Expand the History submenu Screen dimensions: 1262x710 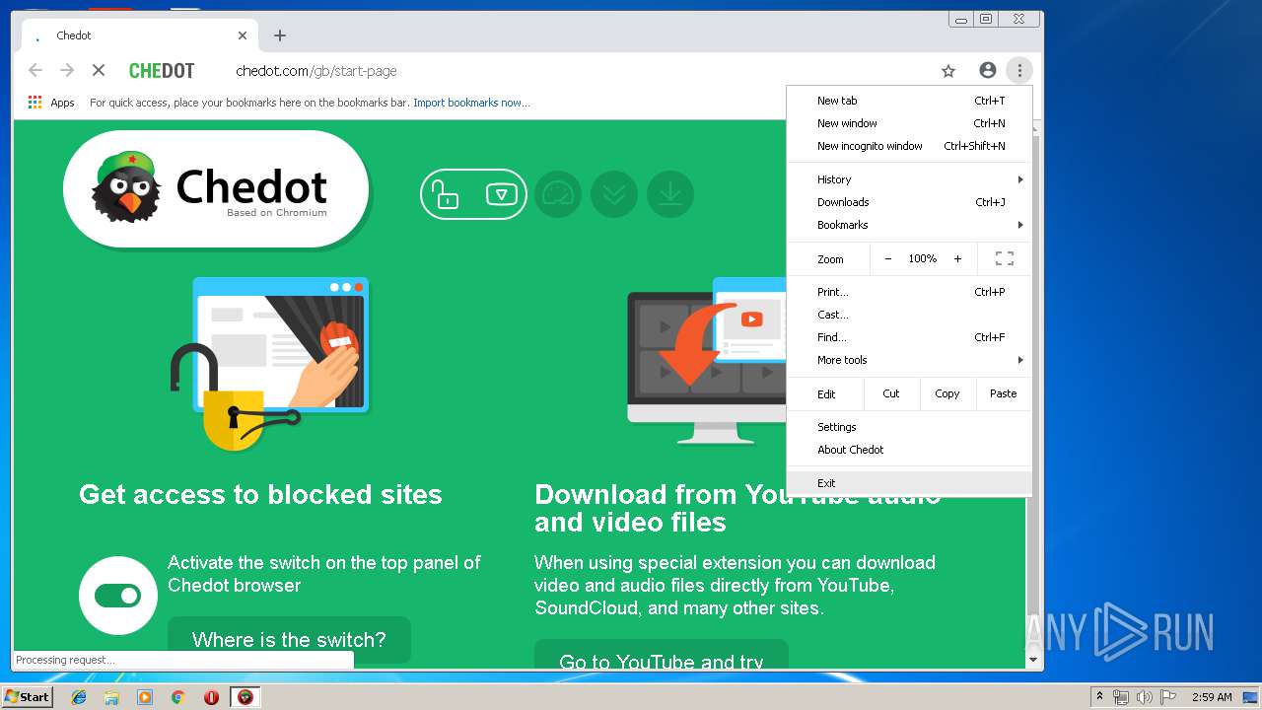click(x=909, y=179)
